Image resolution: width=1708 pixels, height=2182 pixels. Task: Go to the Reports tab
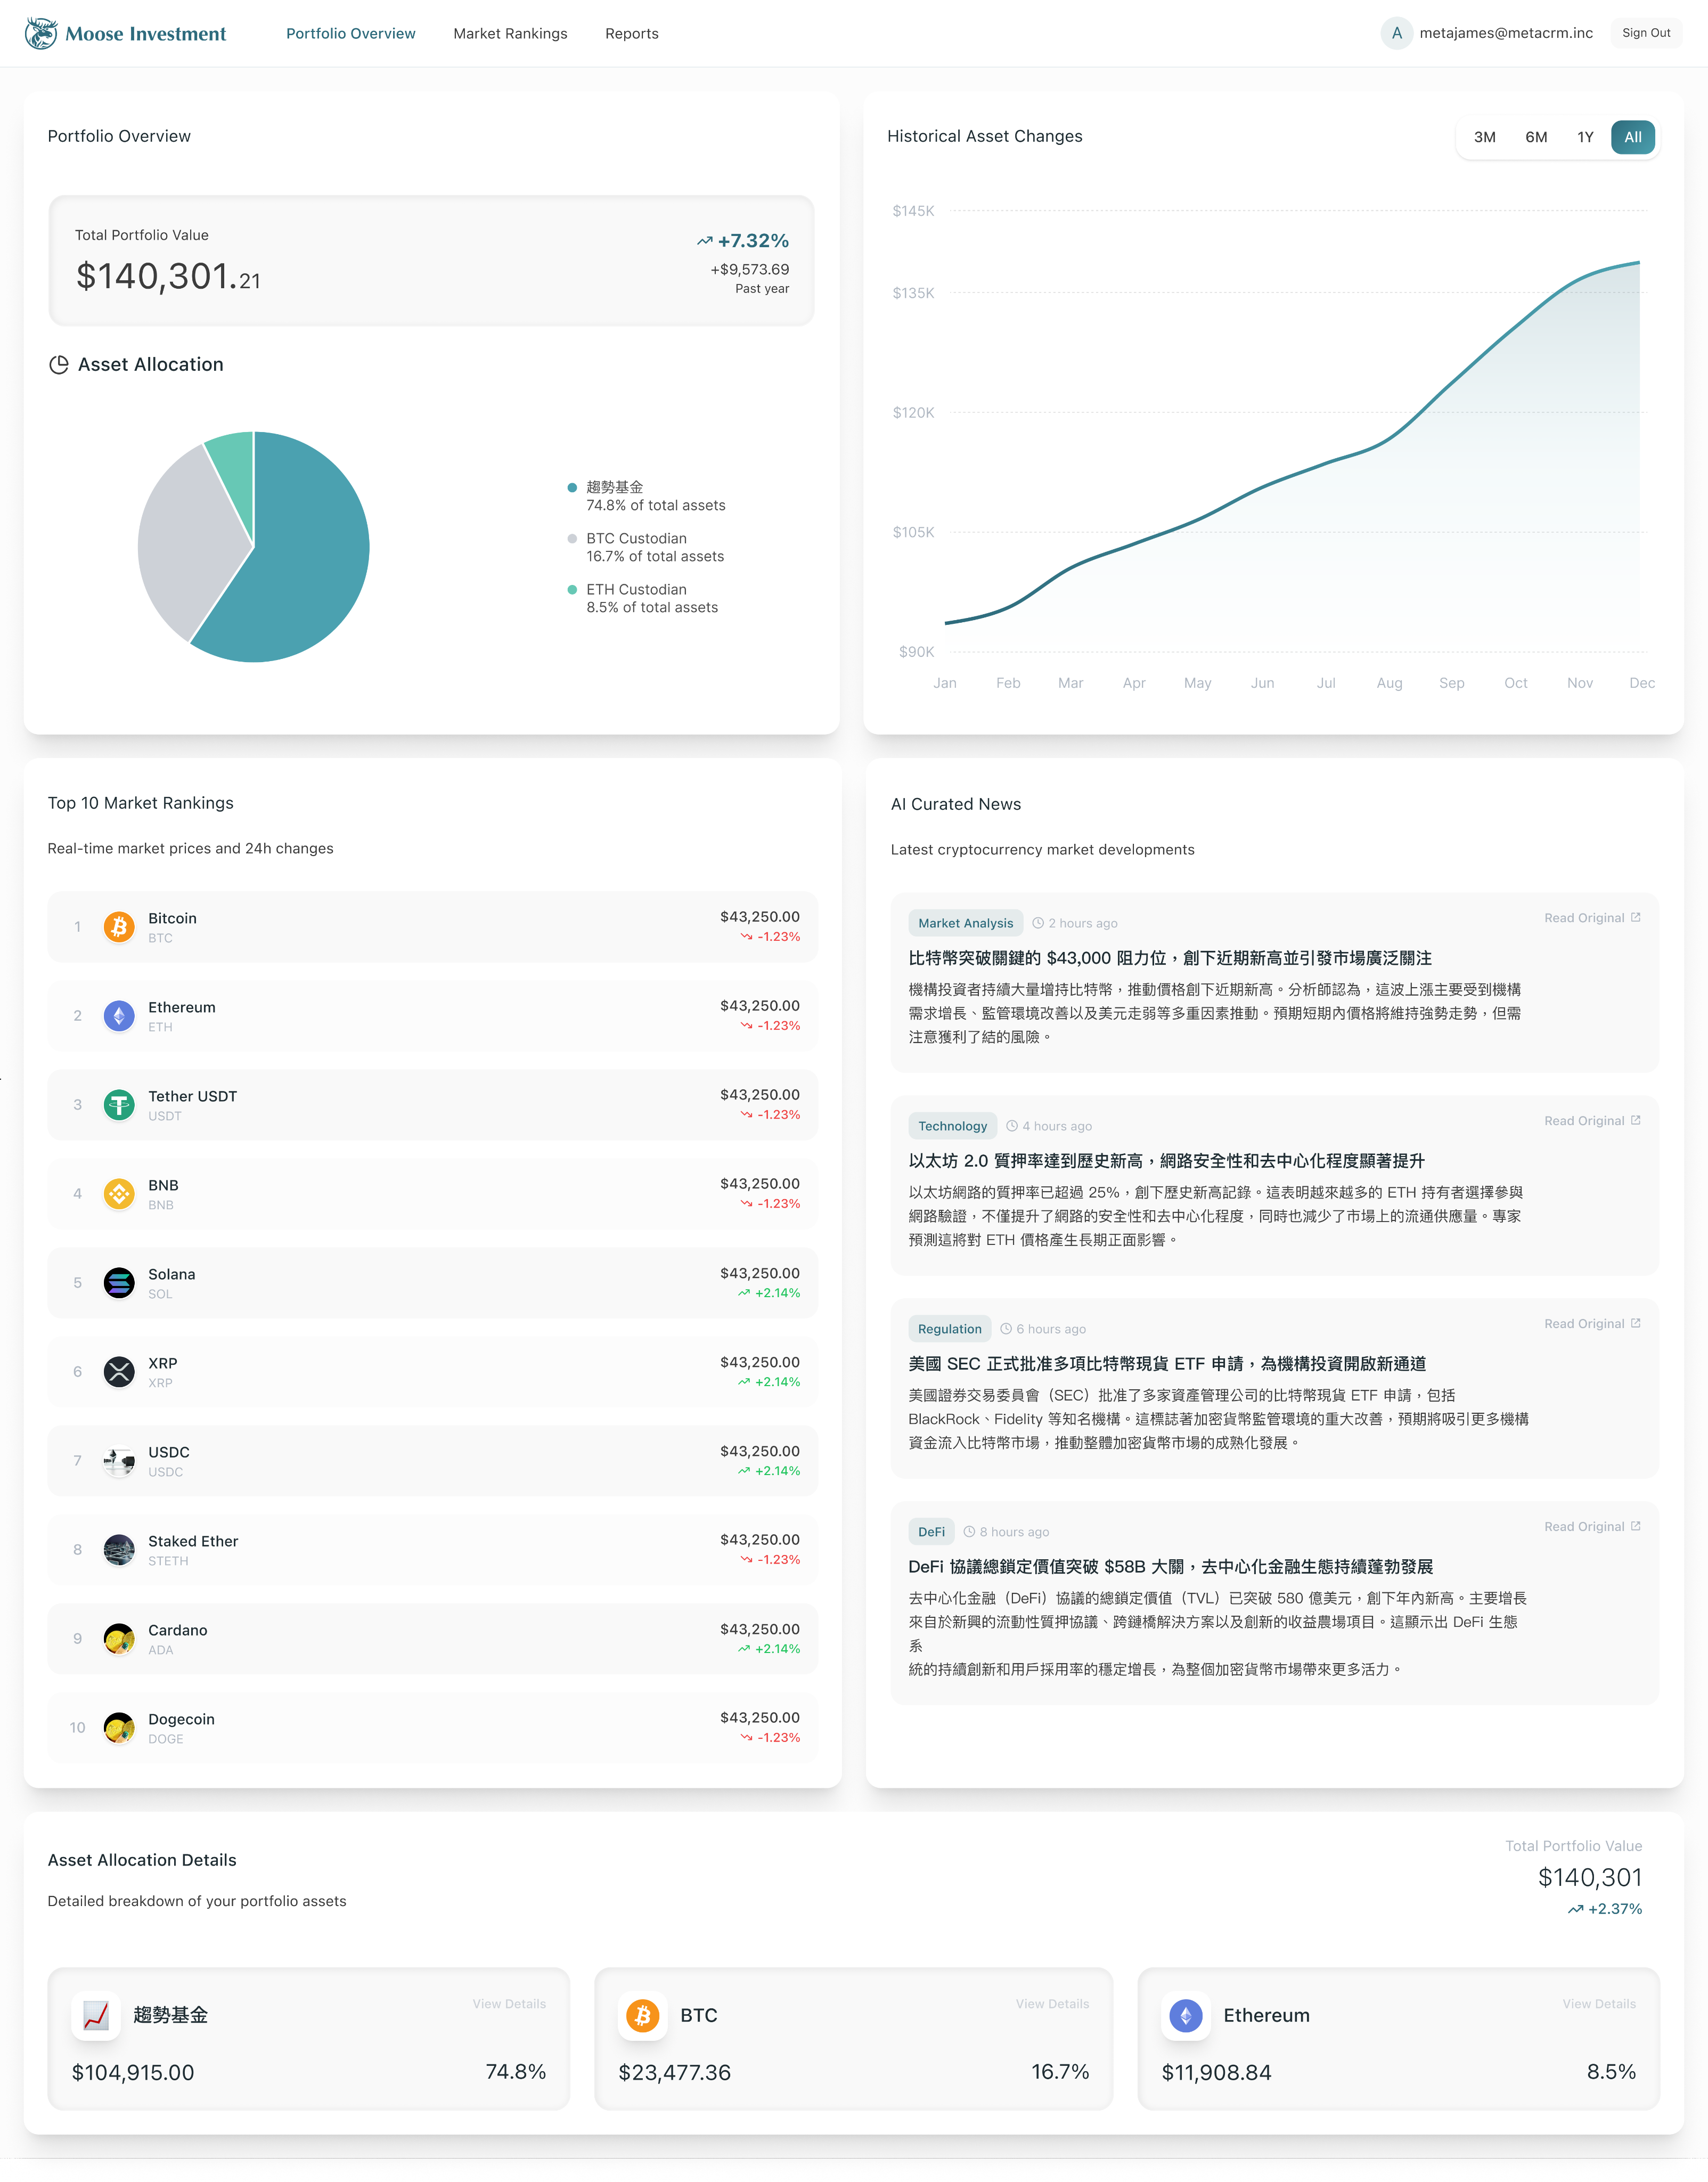632,33
